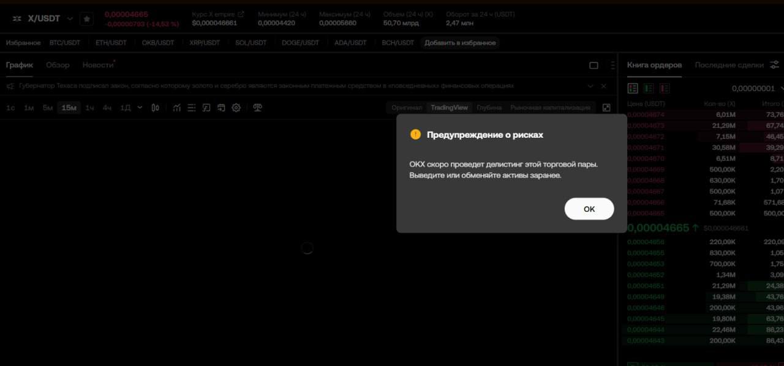Click the list lines toolbar icon

tap(192, 108)
